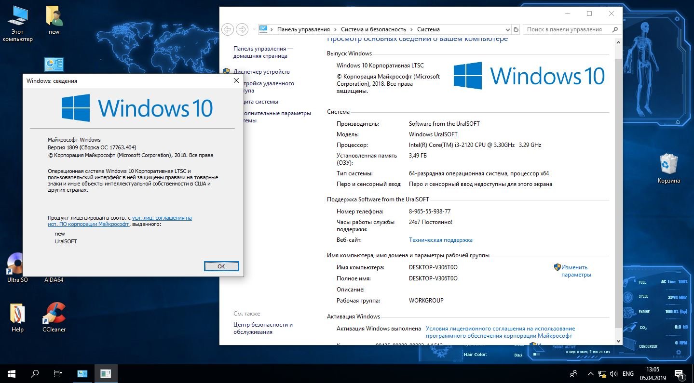This screenshot has height=383, width=694.
Task: Click the shield icon beside Диспетчер устройств
Action: tap(227, 71)
